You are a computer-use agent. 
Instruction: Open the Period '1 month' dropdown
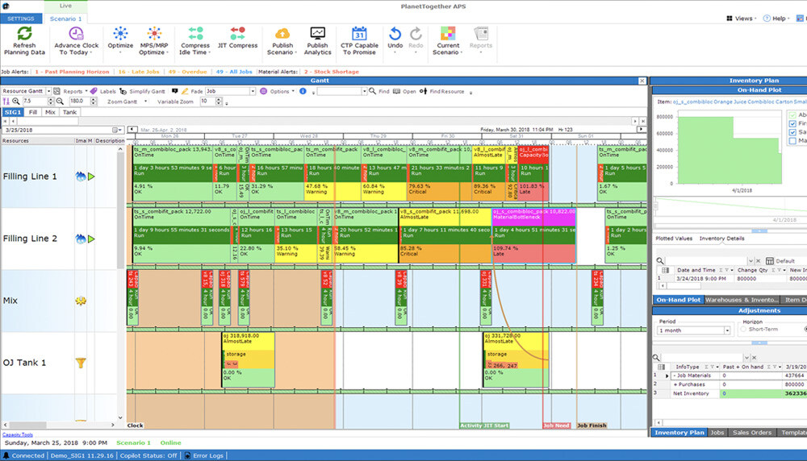(729, 330)
